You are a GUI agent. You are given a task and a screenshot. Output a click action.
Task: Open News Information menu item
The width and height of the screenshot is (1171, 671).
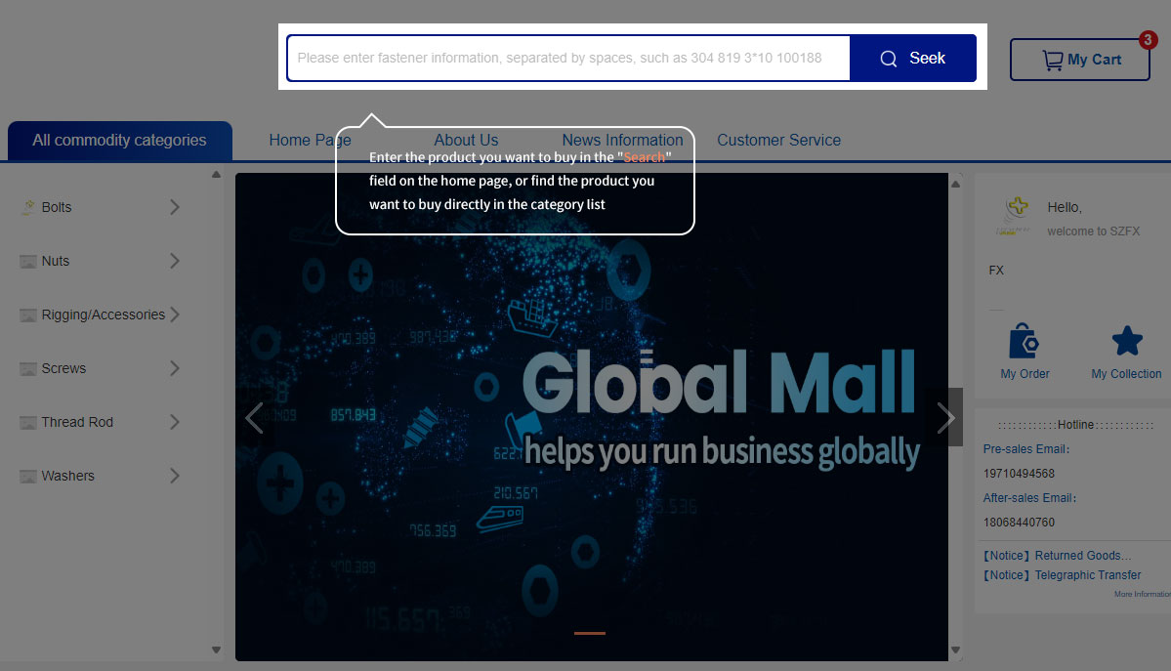coord(622,141)
